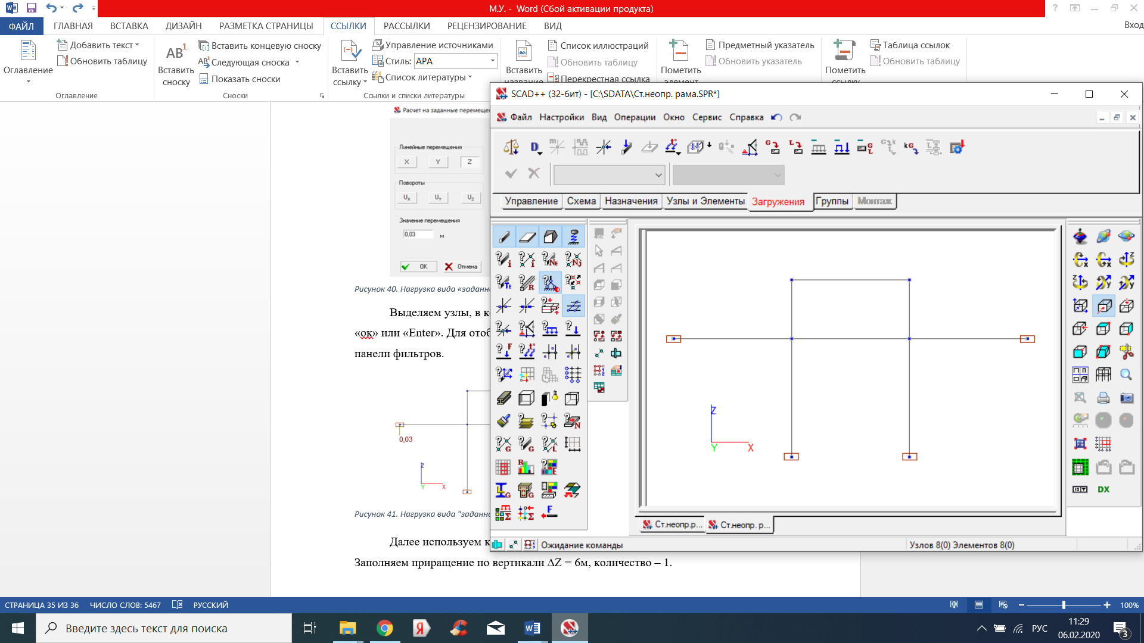
Task: Click the magnifying glass zoom icon
Action: coord(1126,375)
